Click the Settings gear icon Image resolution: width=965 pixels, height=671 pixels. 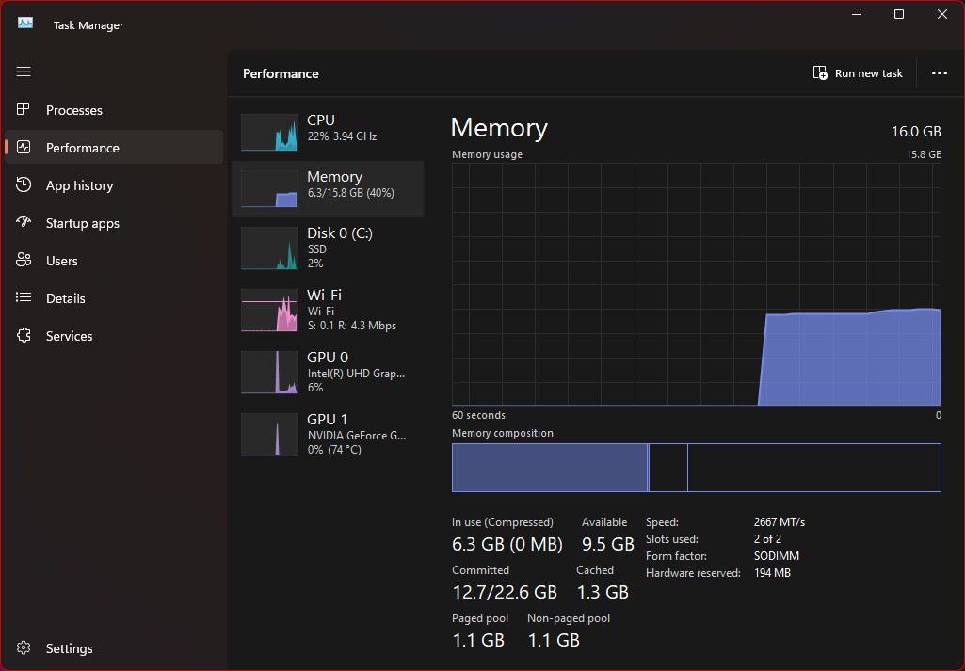coord(24,648)
